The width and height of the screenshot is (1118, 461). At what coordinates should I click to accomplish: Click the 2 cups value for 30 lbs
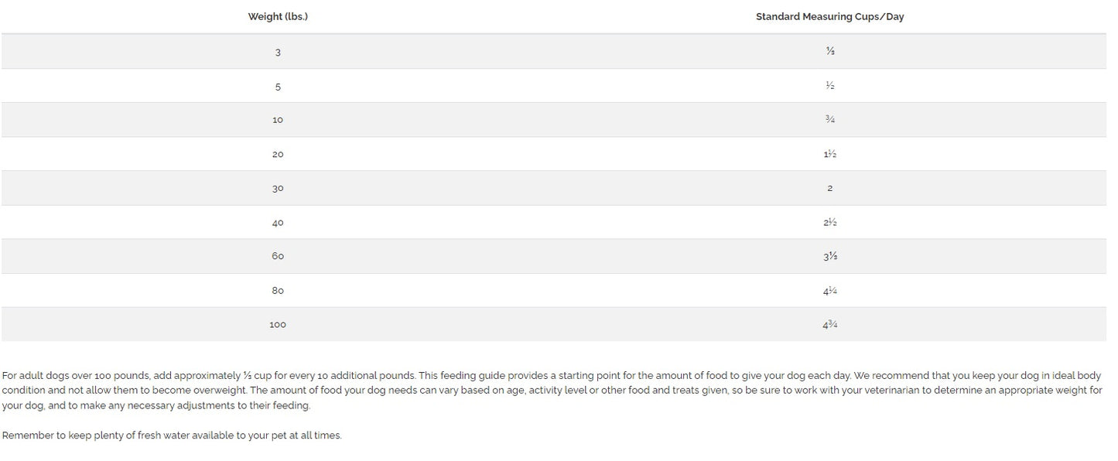point(829,188)
